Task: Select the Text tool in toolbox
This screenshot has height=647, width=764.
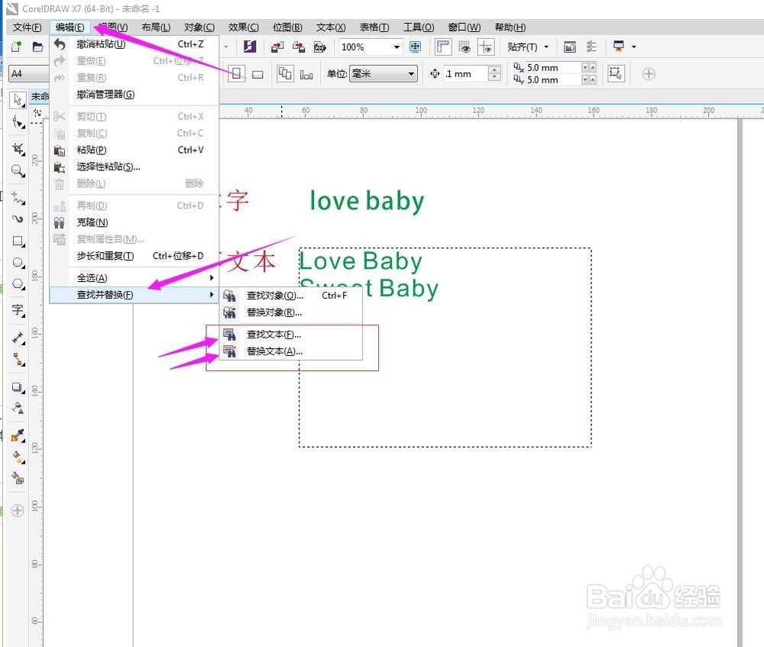Action: [18, 310]
